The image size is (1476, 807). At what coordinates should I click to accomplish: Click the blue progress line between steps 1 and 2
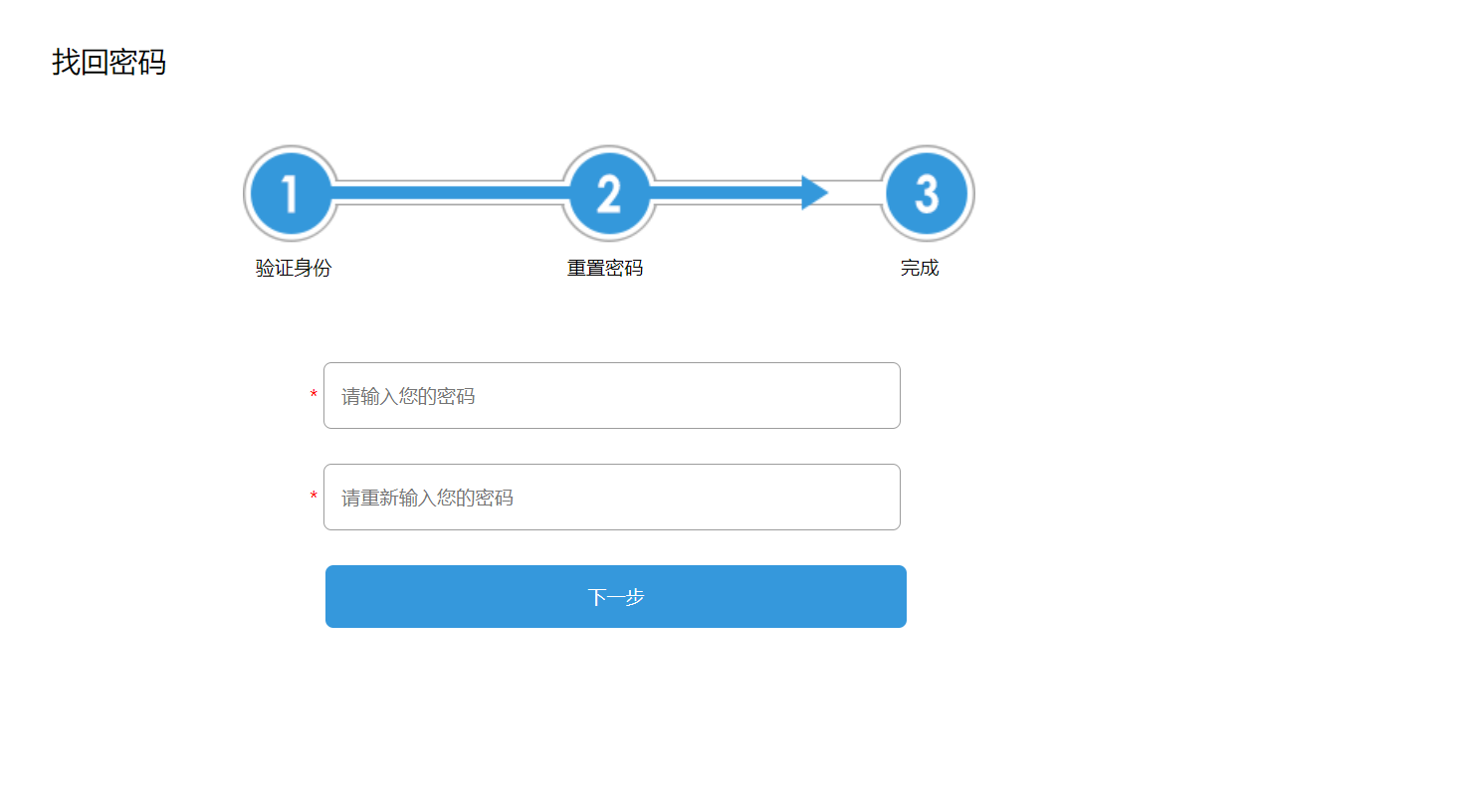(448, 193)
